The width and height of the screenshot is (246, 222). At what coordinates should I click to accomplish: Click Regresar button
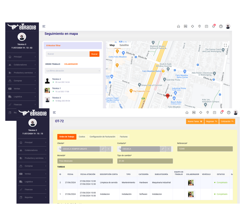[x=211, y=121]
